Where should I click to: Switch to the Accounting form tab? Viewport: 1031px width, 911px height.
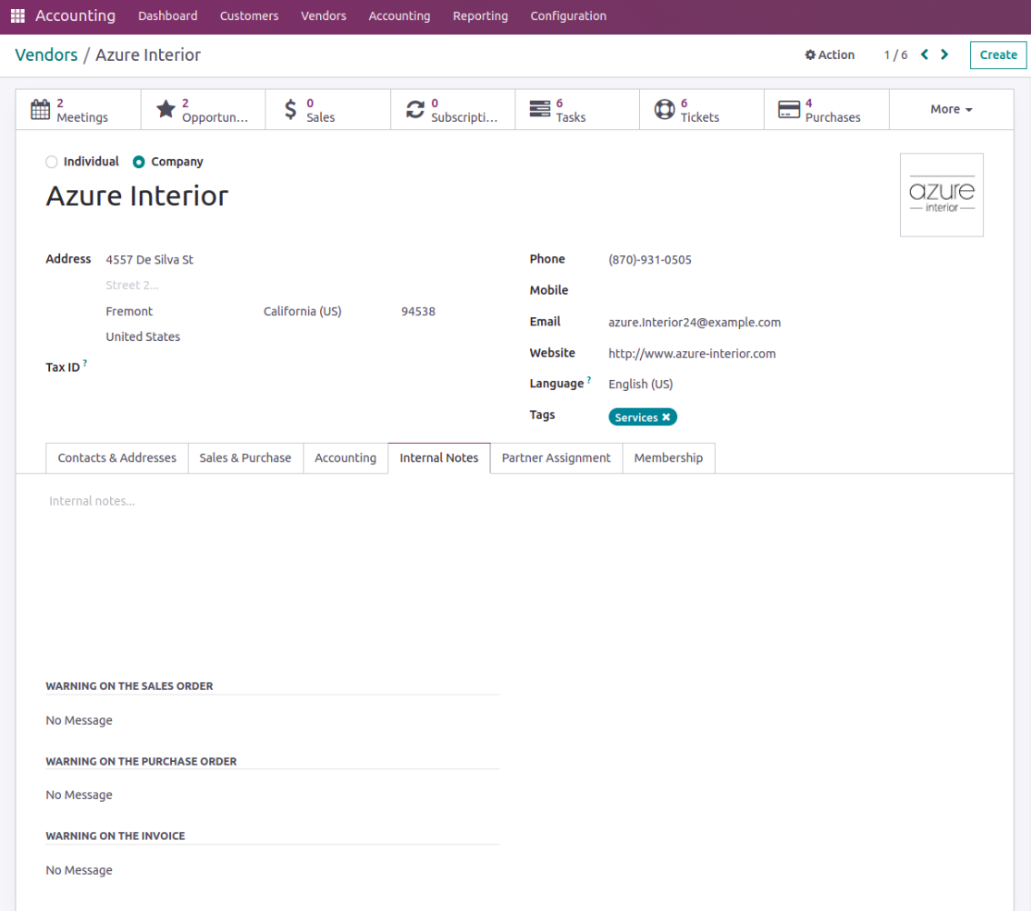345,458
